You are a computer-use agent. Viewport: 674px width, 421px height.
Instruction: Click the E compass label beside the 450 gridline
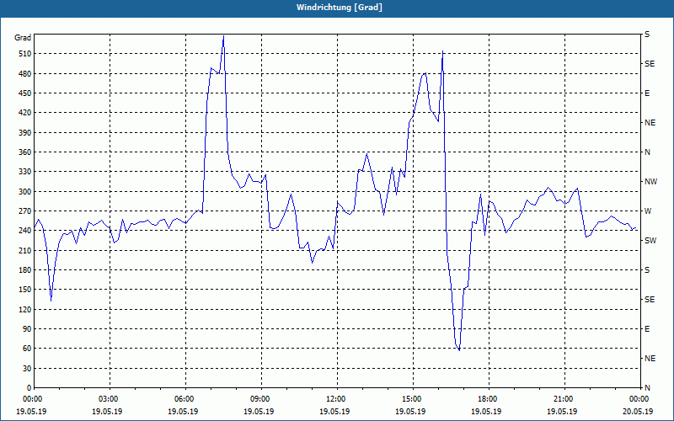tap(647, 93)
